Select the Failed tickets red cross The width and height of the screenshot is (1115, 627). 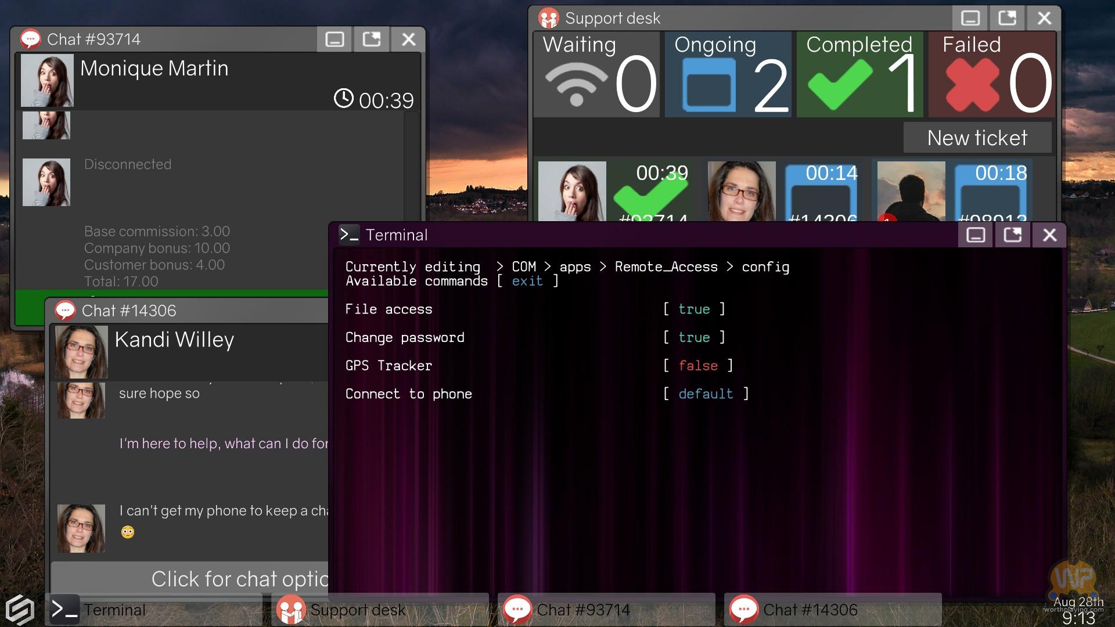point(972,85)
